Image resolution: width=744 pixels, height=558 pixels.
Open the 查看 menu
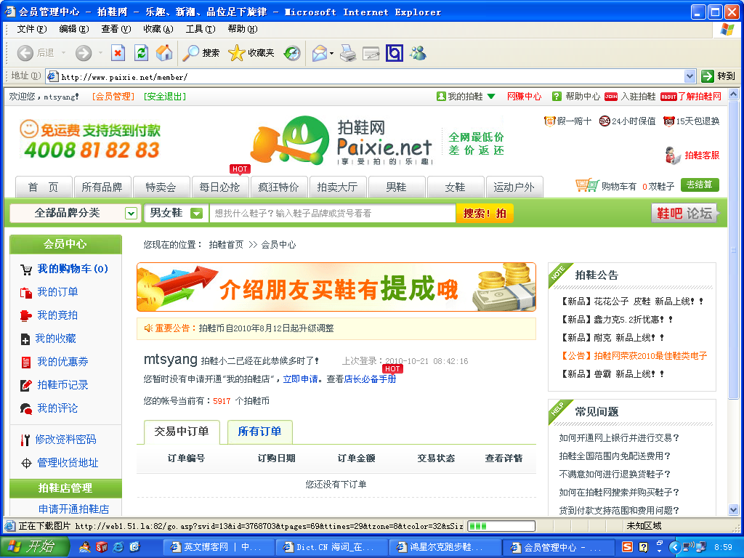click(x=116, y=29)
